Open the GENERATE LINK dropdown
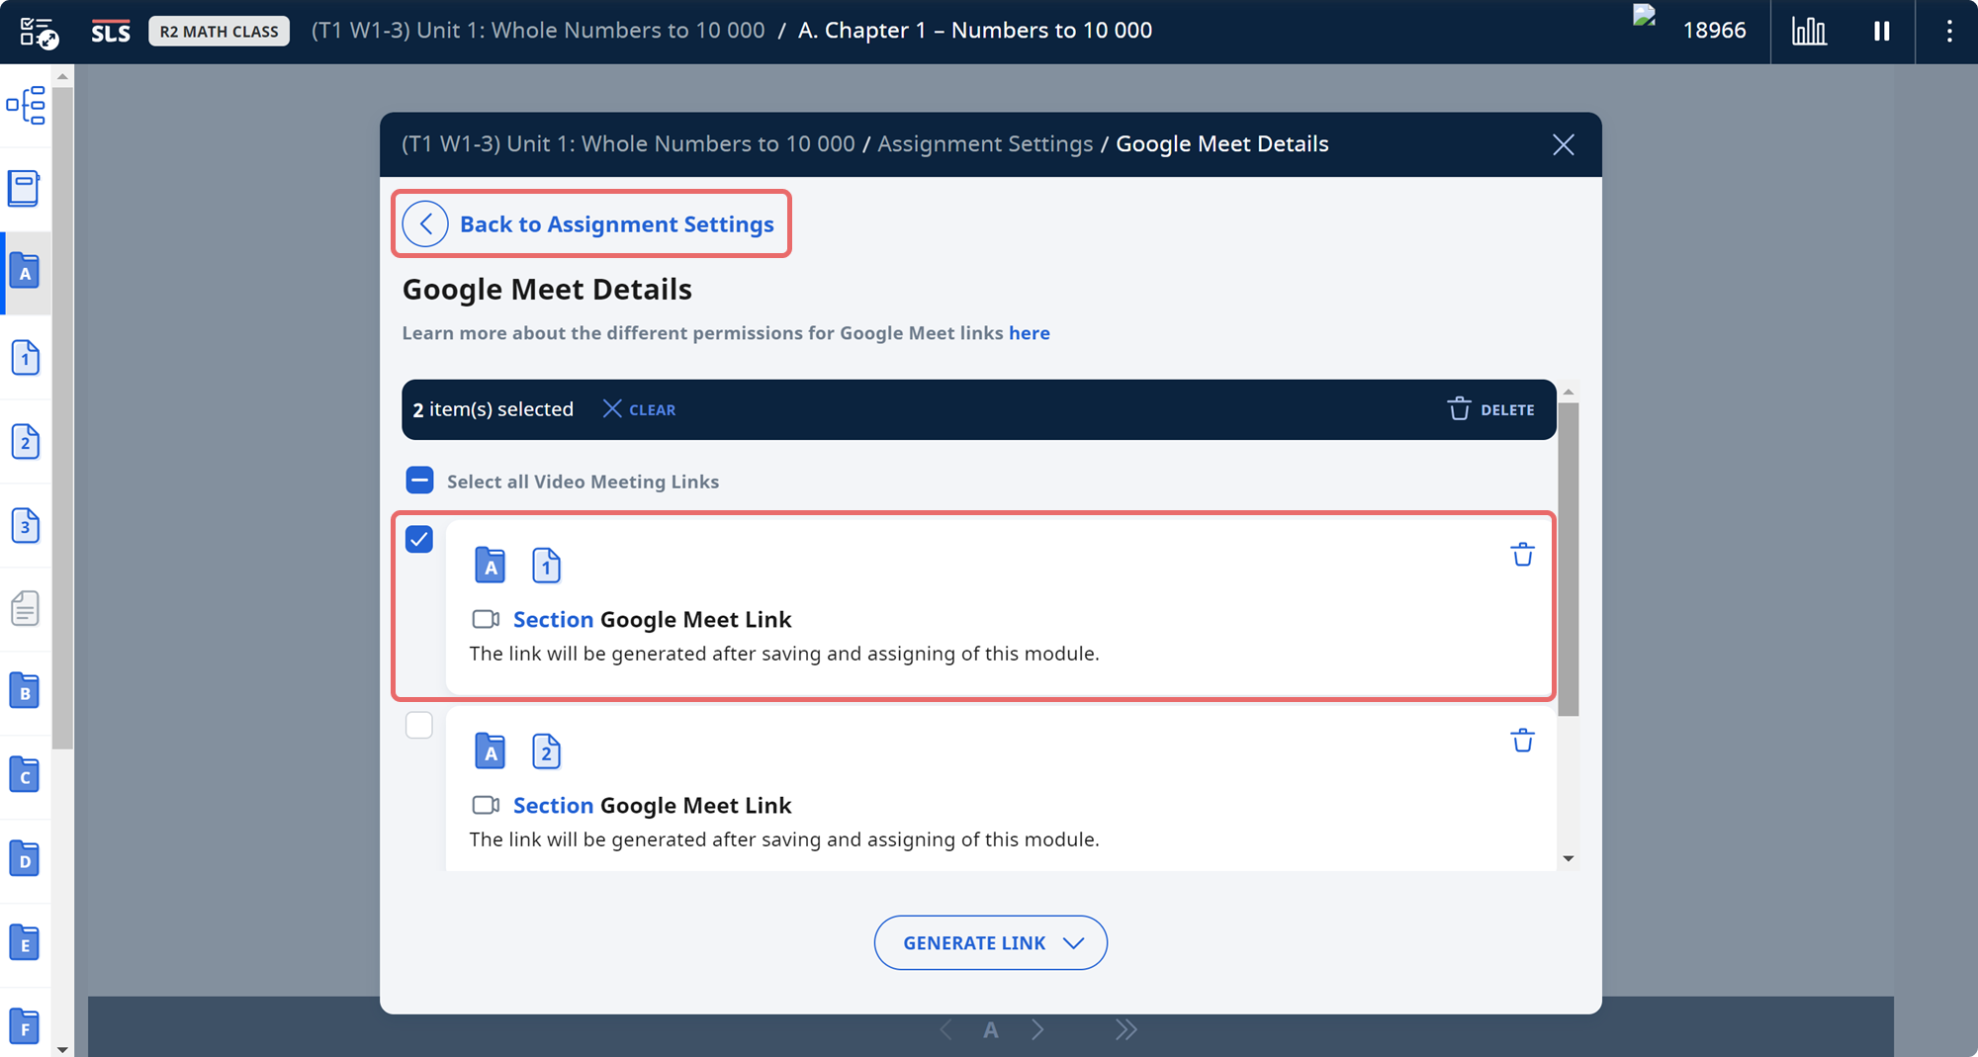This screenshot has height=1057, width=1978. tap(990, 942)
